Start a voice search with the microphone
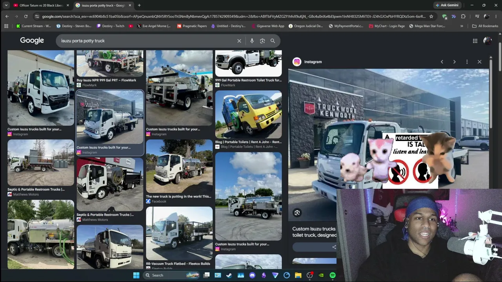 (252, 41)
